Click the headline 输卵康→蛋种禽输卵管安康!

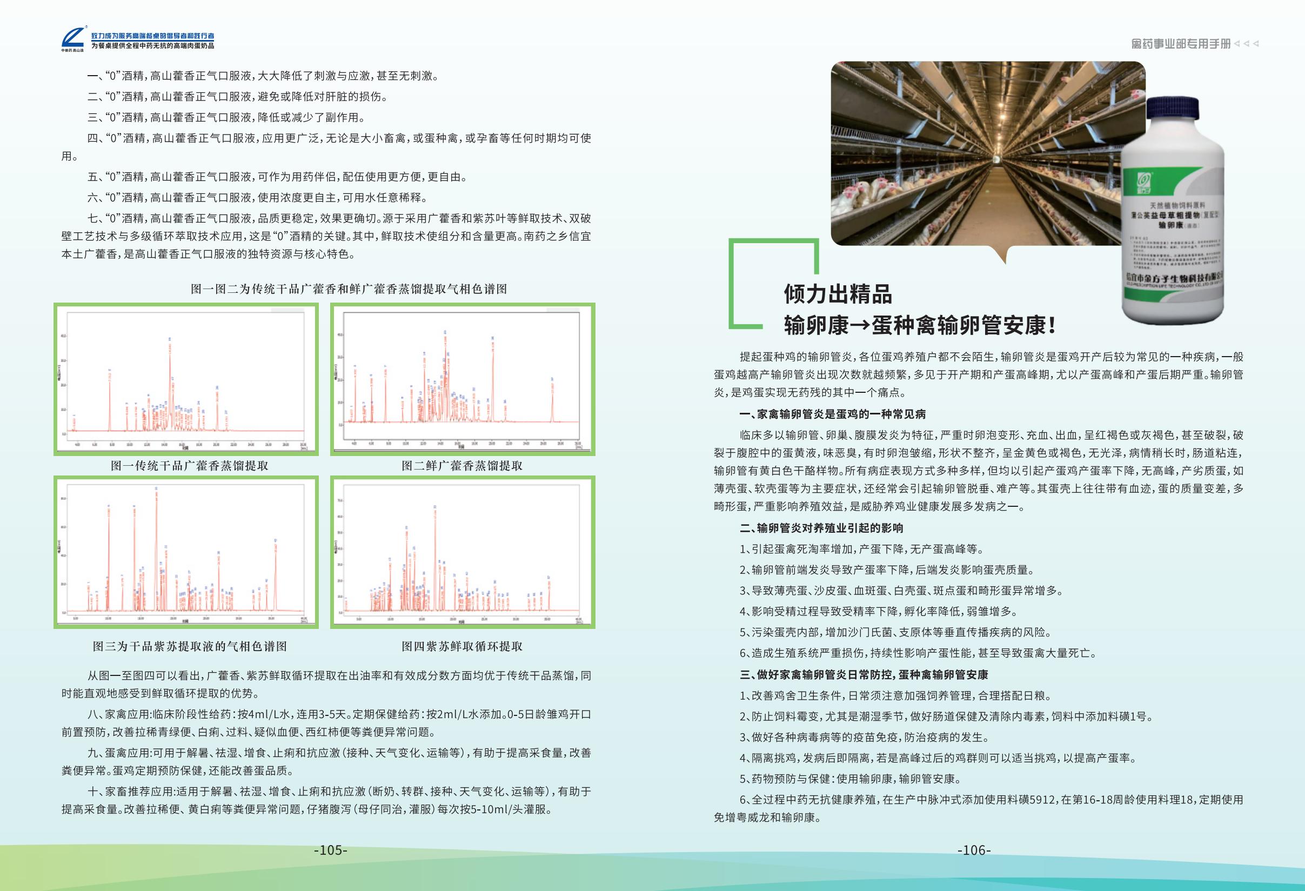coord(921,325)
